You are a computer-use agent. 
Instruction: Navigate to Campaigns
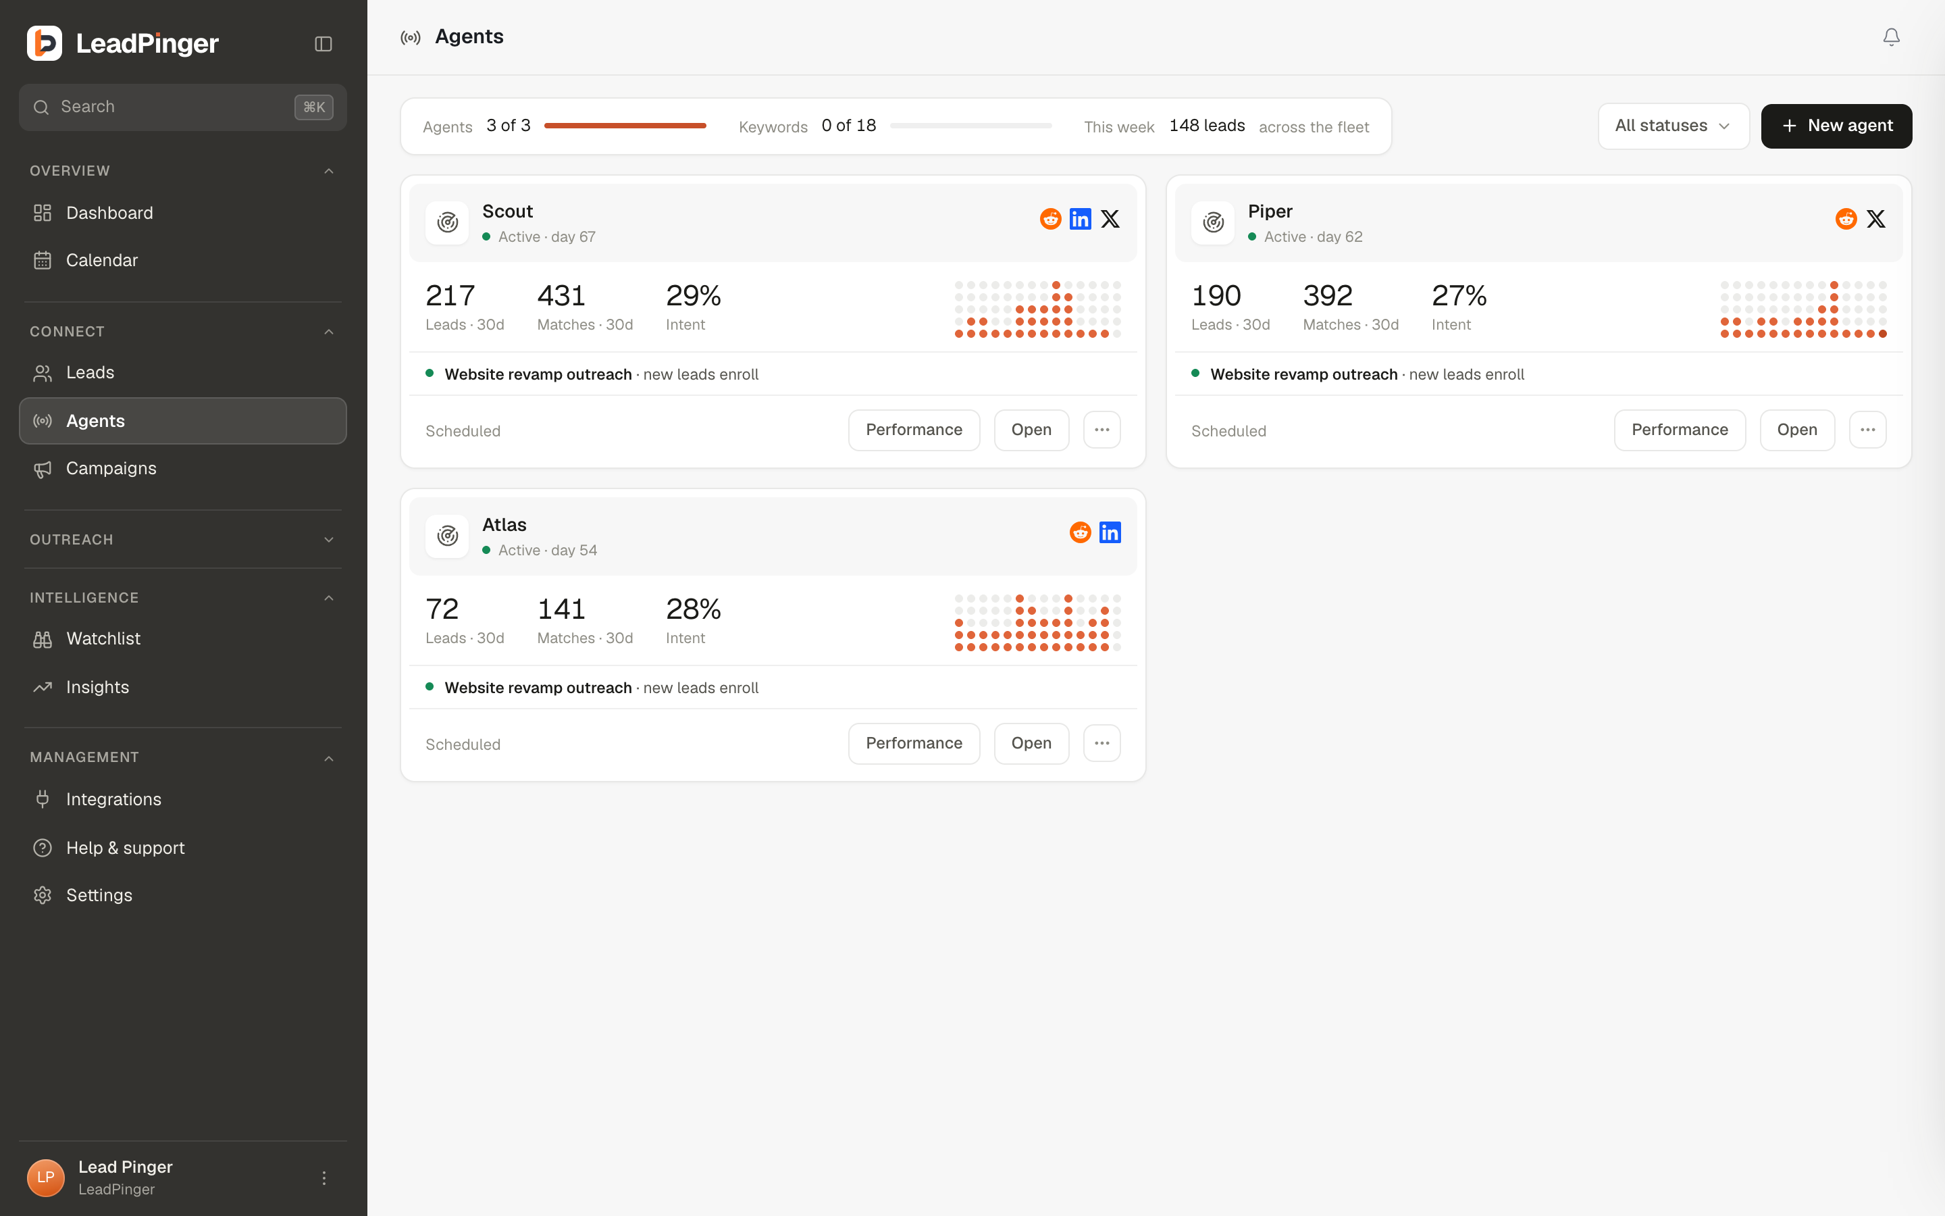(x=183, y=469)
